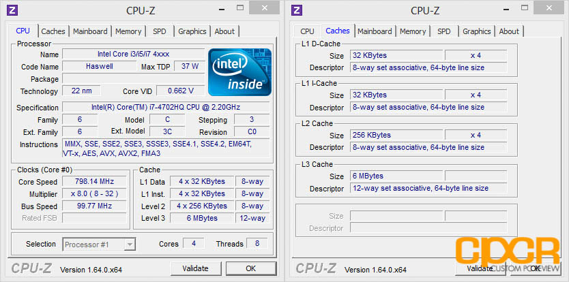Click the Code Name value 'Haswell'
569x282 pixels.
point(99,66)
